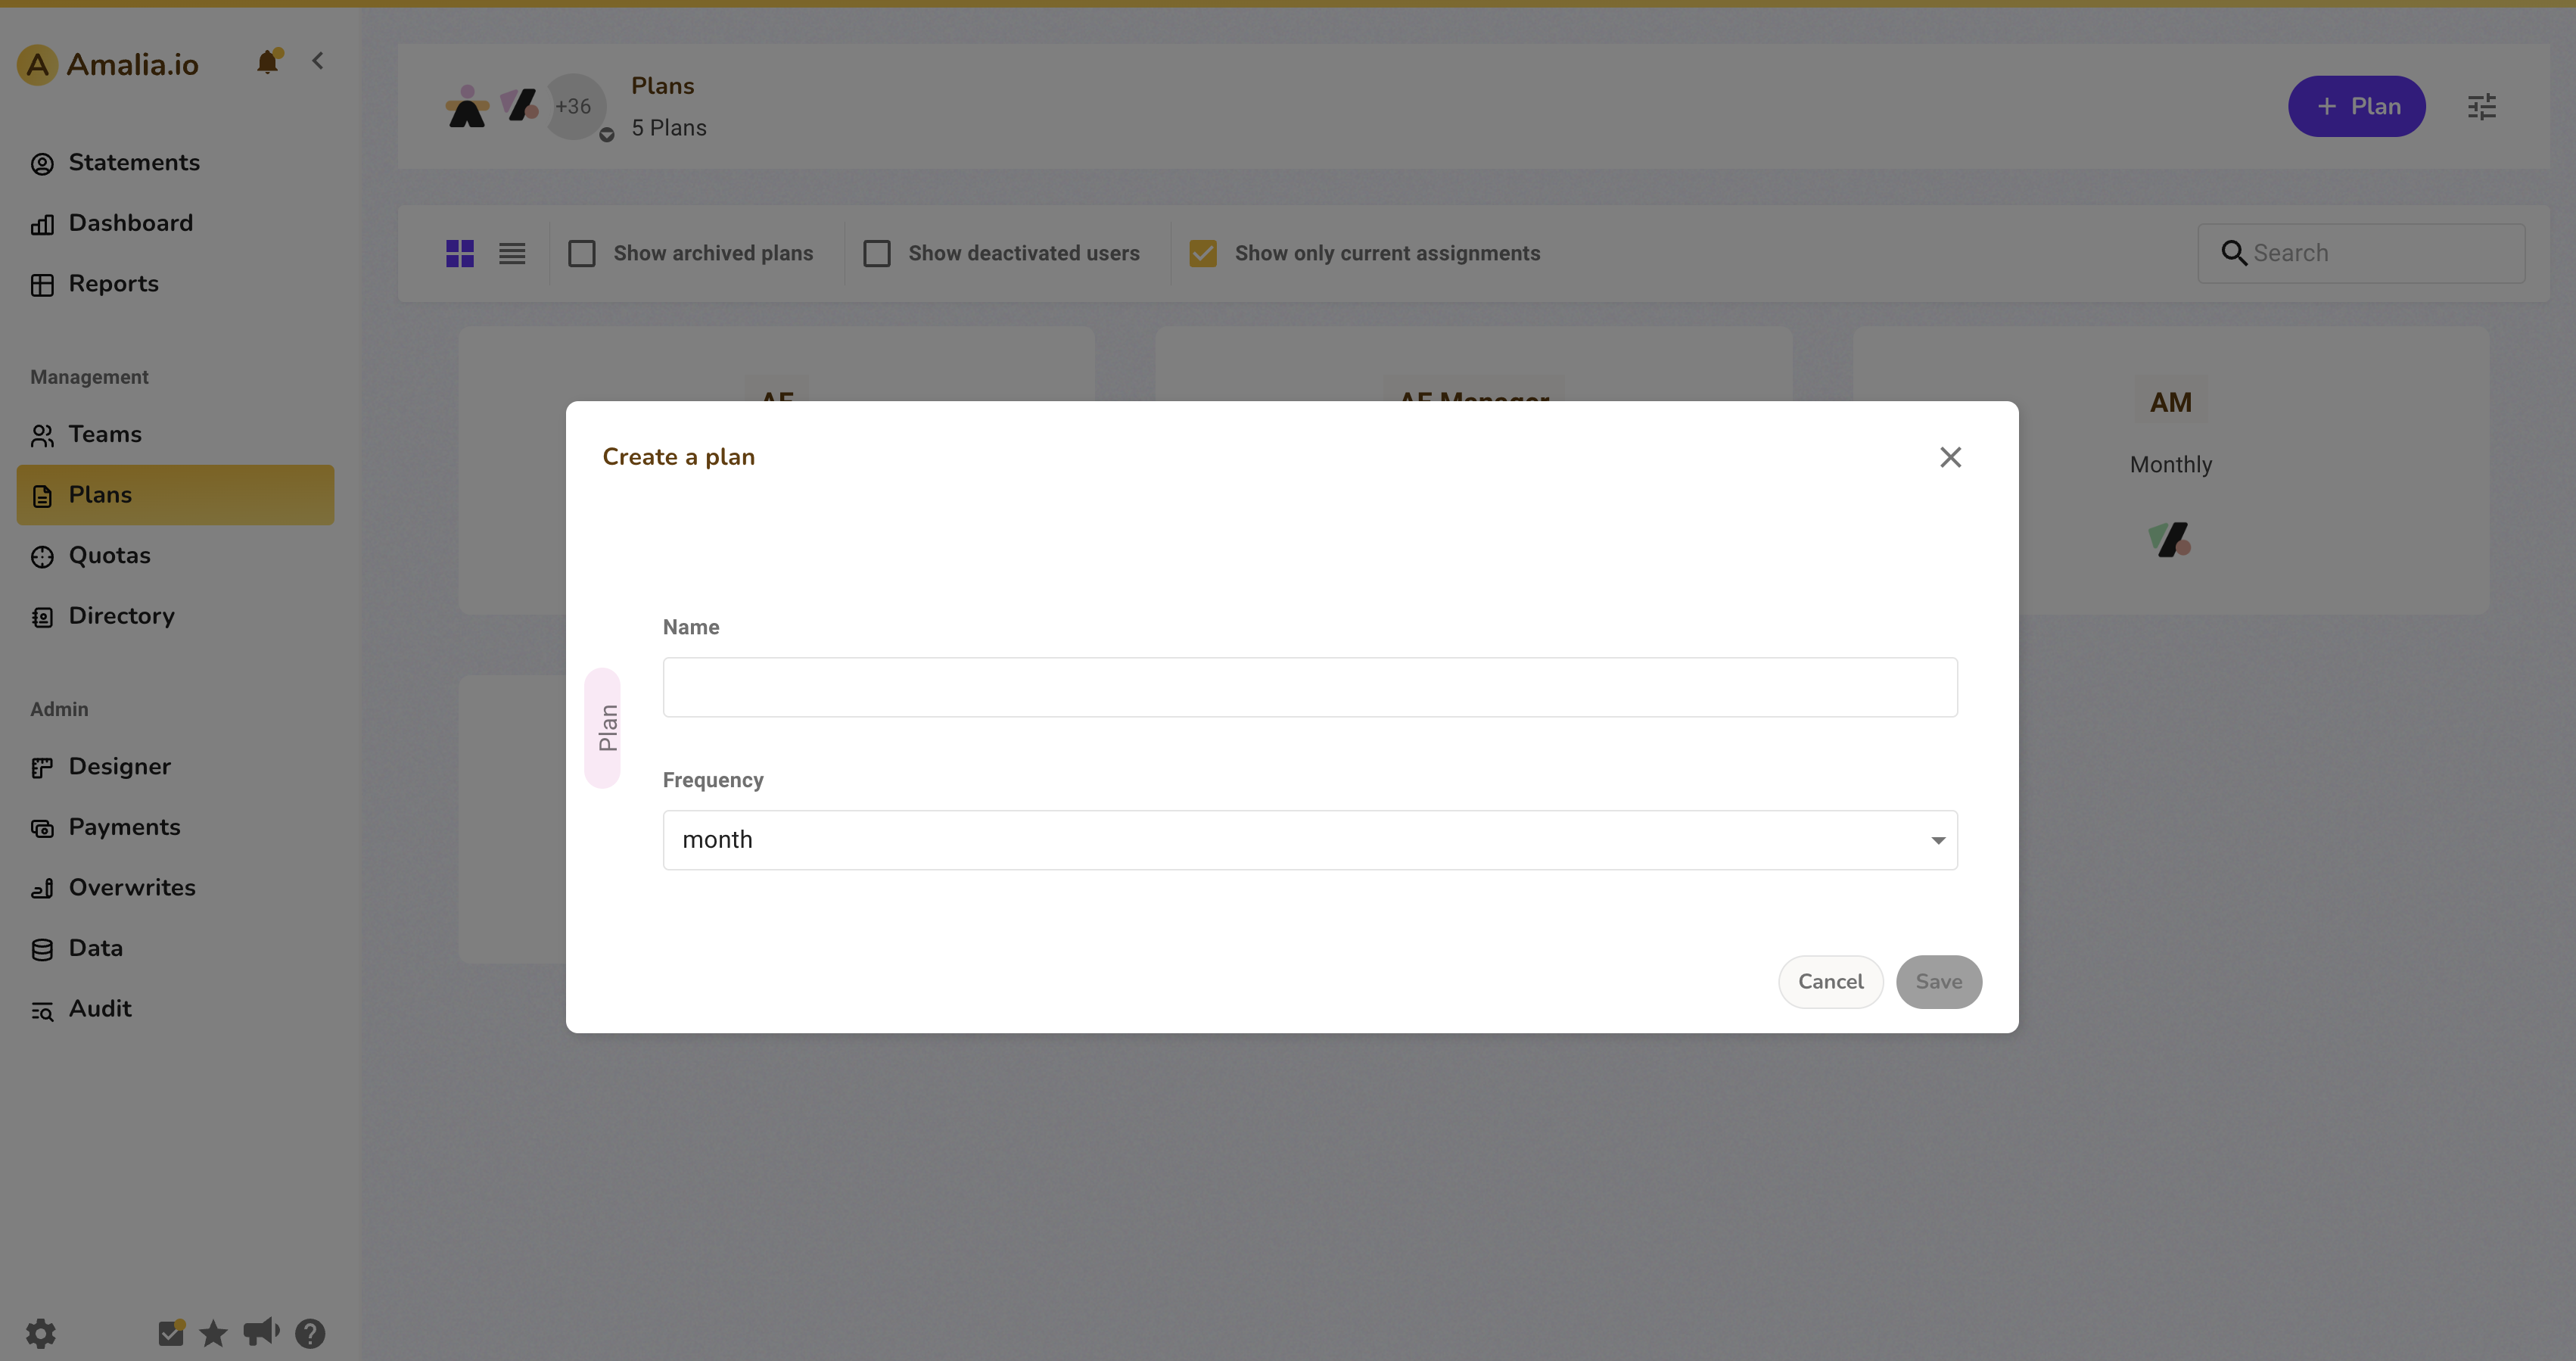The width and height of the screenshot is (2576, 1361).
Task: Click the AM plan card title
Action: pyautogui.click(x=2170, y=402)
